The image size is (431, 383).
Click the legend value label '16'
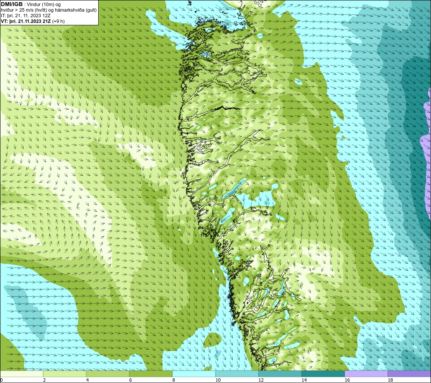tap(347, 380)
